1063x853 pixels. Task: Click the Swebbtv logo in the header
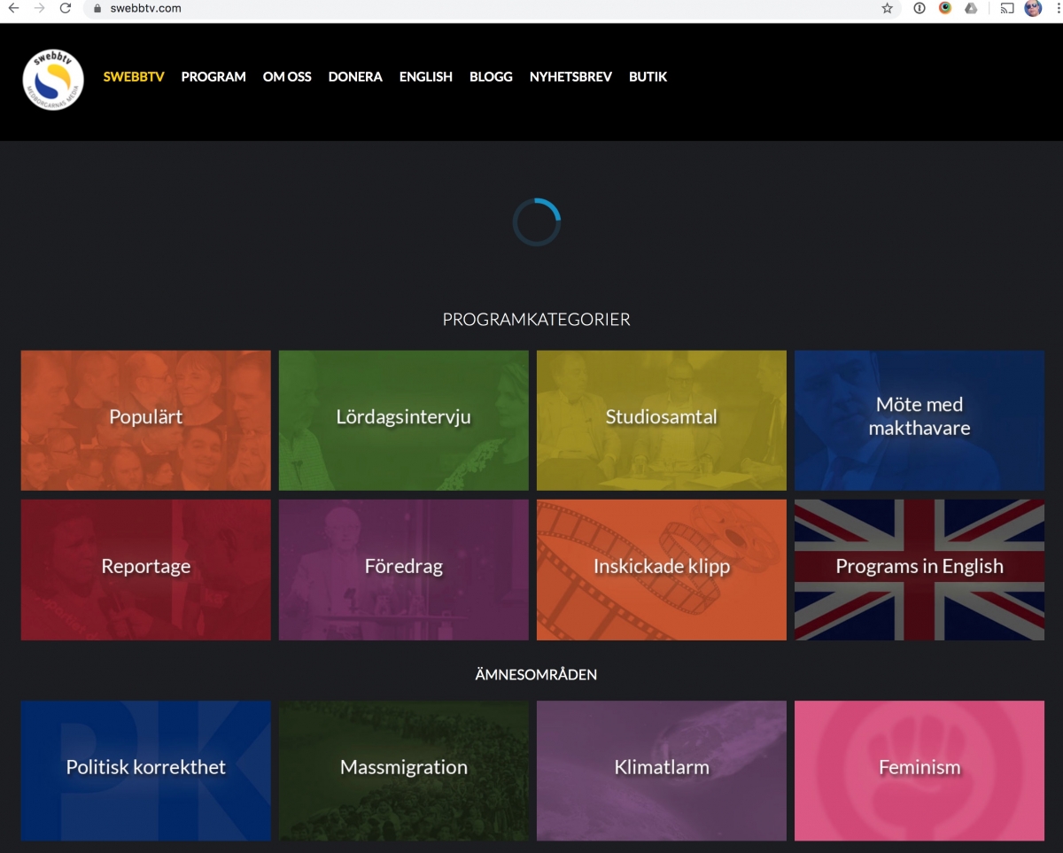click(x=53, y=80)
